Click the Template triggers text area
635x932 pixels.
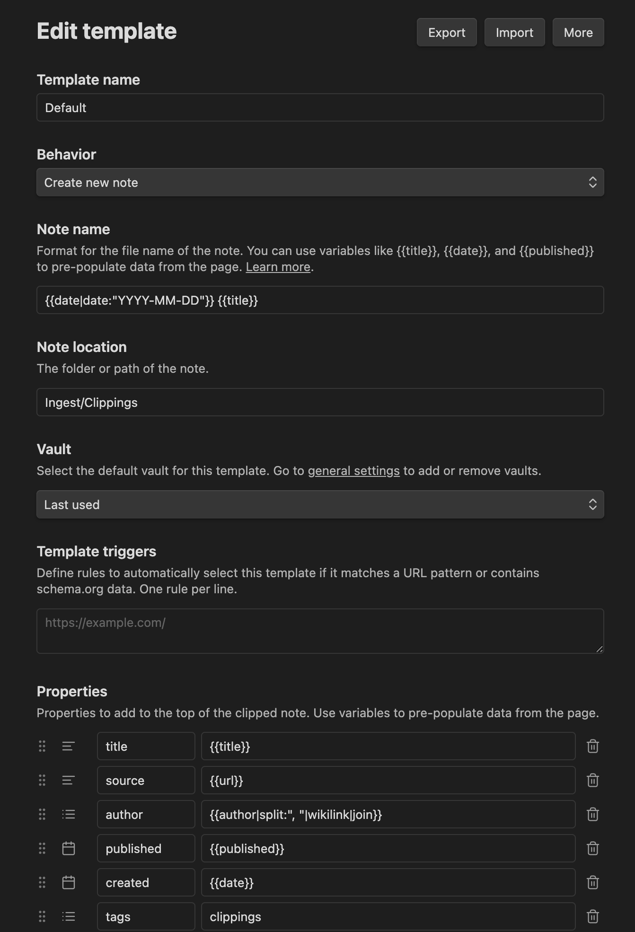[x=320, y=631]
